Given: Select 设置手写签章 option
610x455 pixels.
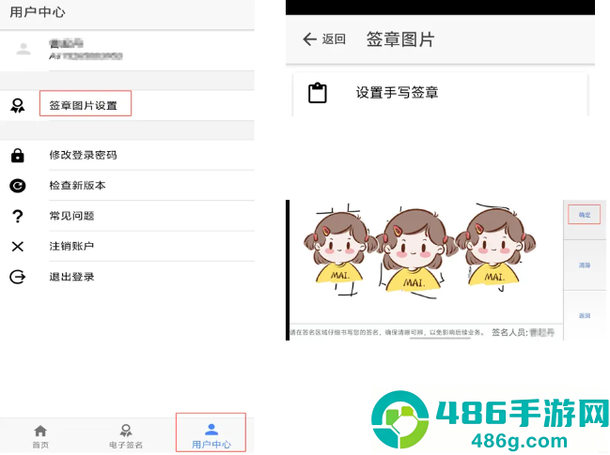Looking at the screenshot, I should [x=441, y=93].
